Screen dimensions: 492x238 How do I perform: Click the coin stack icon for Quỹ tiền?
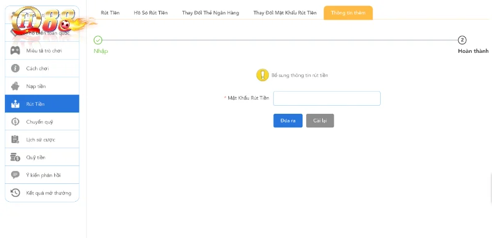coord(15,157)
